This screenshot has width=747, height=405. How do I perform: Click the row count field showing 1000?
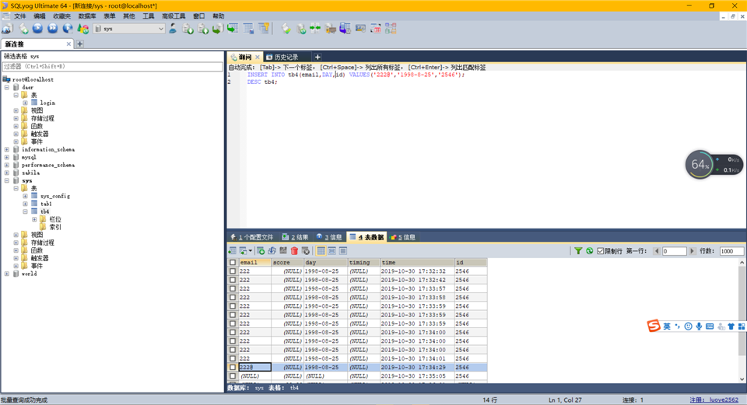pos(731,251)
